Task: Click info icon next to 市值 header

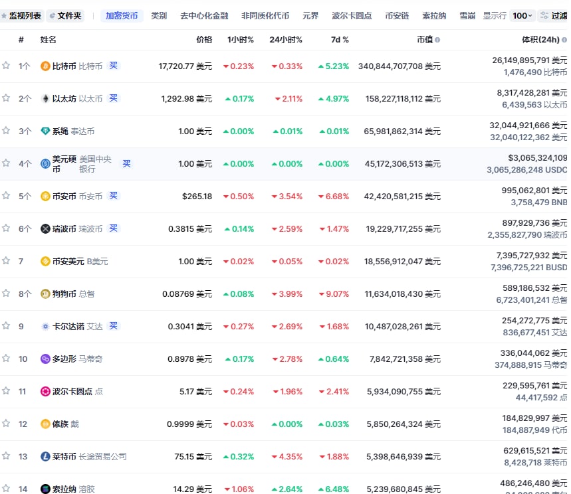Action: tap(437, 40)
